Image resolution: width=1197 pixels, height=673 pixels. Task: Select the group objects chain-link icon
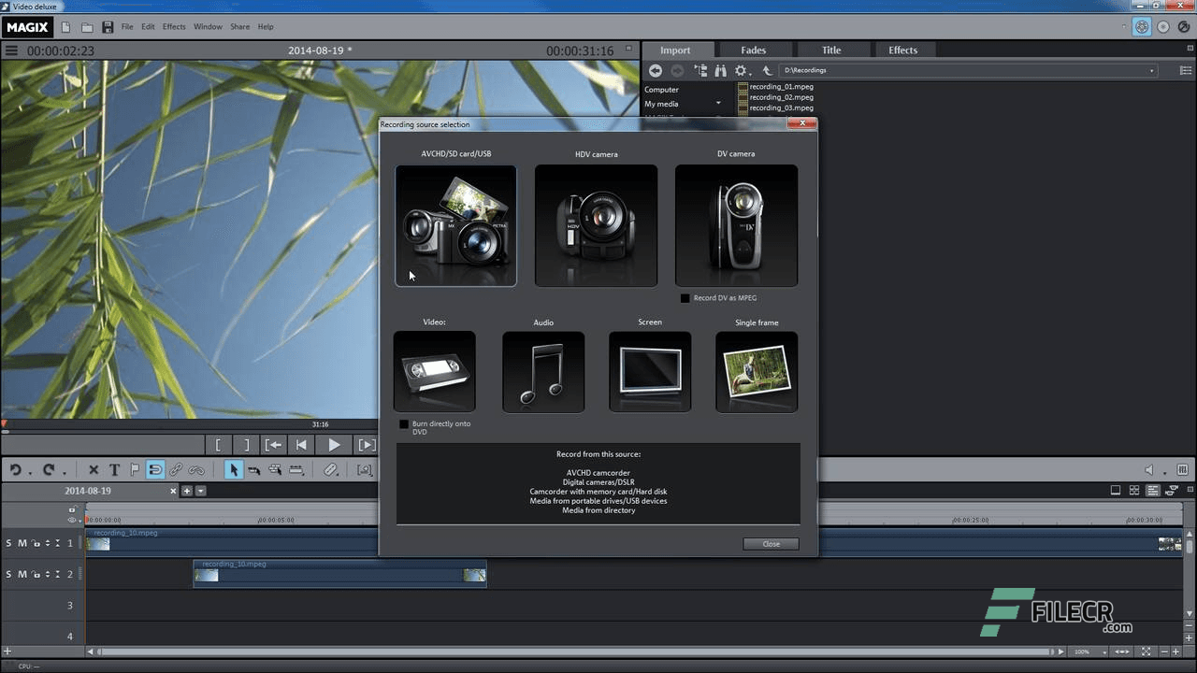pos(176,469)
